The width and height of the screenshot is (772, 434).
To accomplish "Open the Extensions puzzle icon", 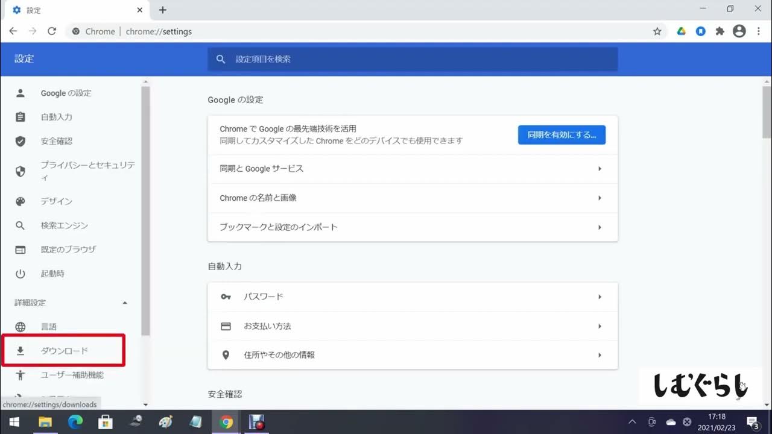I will 720,31.
